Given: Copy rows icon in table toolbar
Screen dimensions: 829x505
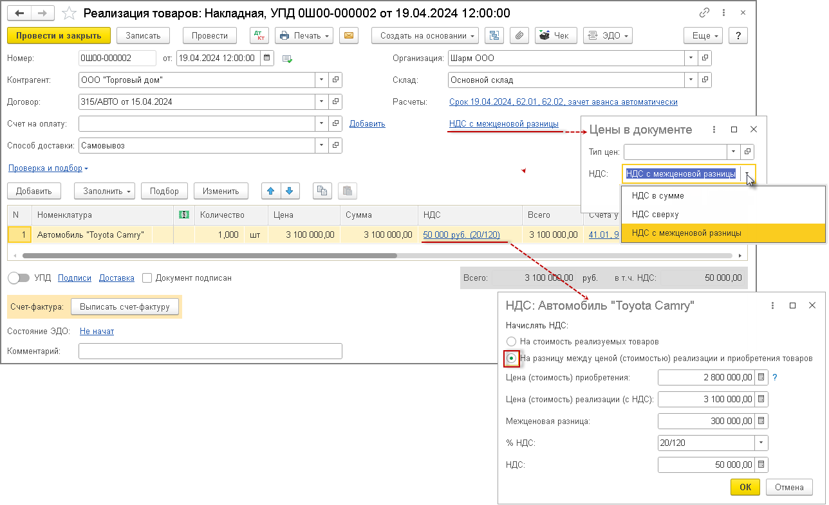Looking at the screenshot, I should tap(322, 191).
